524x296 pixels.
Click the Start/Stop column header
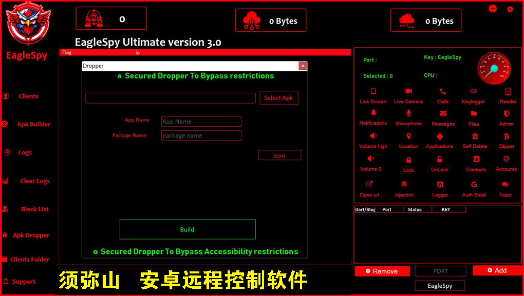tap(365, 210)
